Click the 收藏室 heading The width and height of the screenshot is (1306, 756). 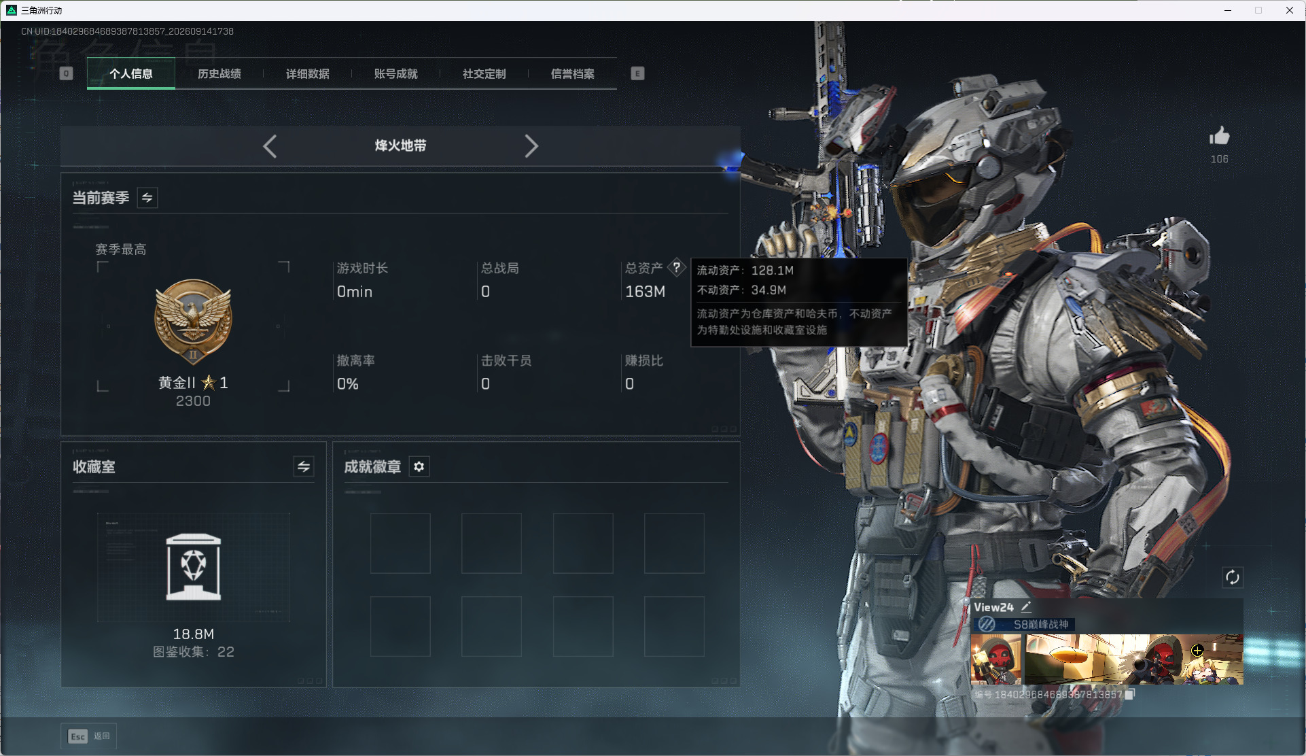point(94,466)
